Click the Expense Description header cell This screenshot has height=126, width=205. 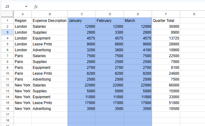tap(49, 21)
